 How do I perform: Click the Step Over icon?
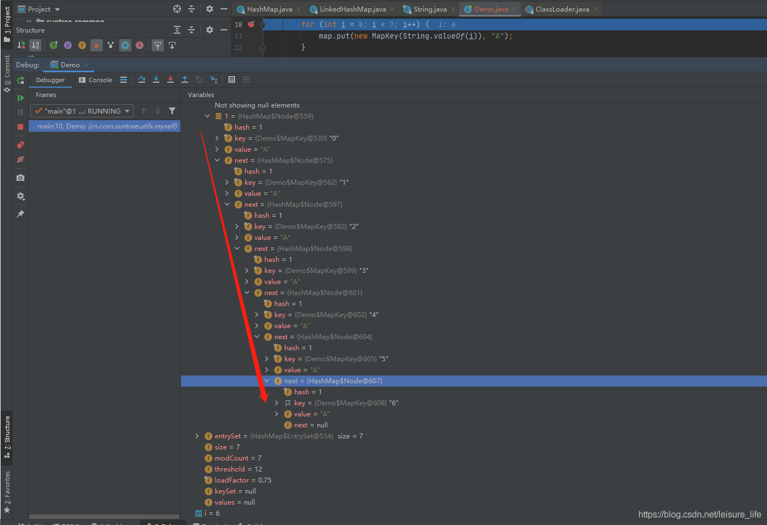[x=142, y=79]
